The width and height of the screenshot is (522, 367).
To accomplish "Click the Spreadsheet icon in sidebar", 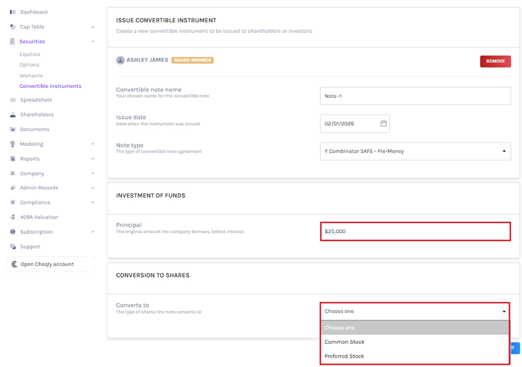I will pyautogui.click(x=13, y=100).
